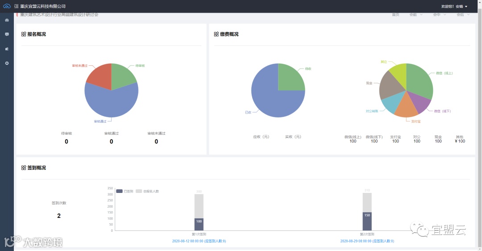482x251 pixels.
Task: Click the page scrollbar up arrow
Action: pyautogui.click(x=480, y=2)
